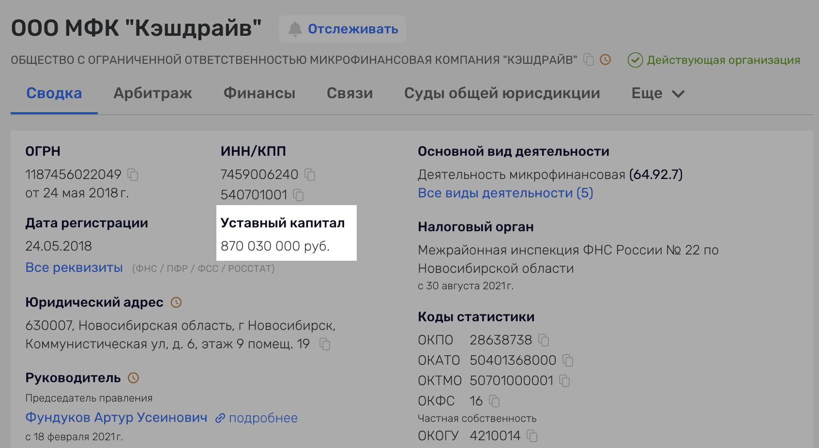The image size is (819, 448).
Task: Click the Дата регистрации heading
Action: coord(87,223)
